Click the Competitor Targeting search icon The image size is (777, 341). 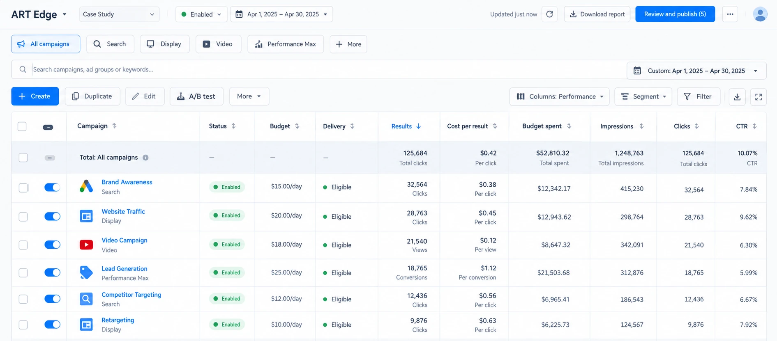coord(86,299)
